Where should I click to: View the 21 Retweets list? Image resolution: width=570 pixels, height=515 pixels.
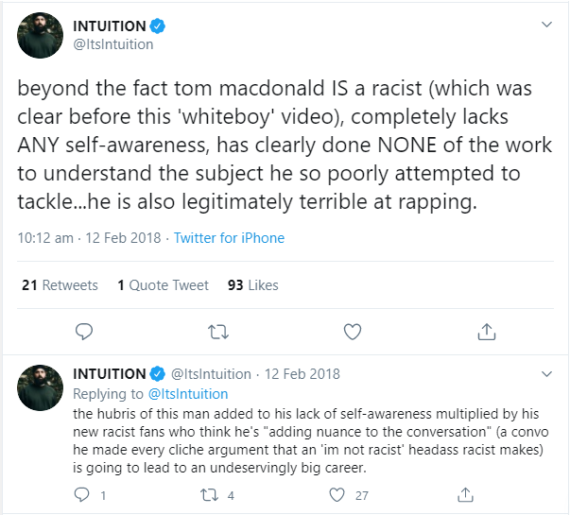60,285
